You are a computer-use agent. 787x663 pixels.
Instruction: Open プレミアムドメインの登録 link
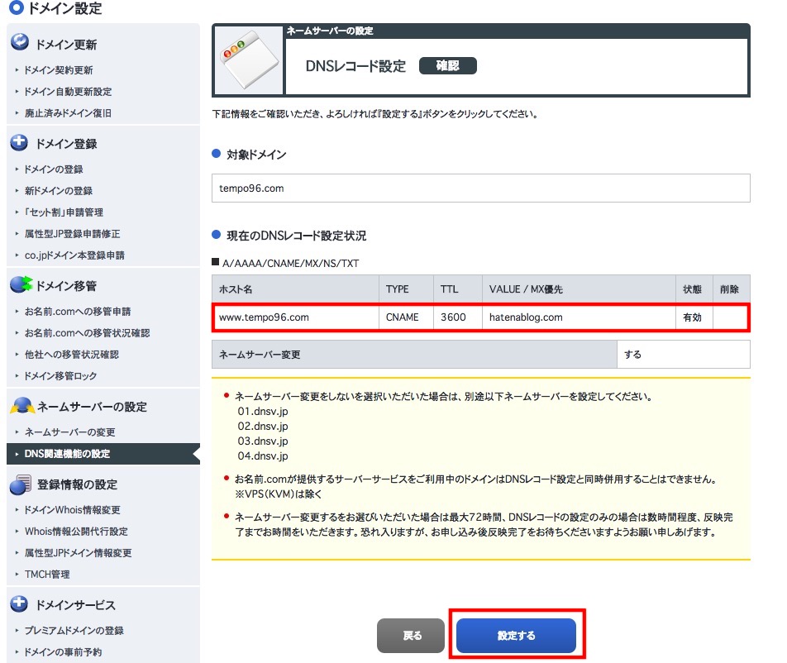74,631
